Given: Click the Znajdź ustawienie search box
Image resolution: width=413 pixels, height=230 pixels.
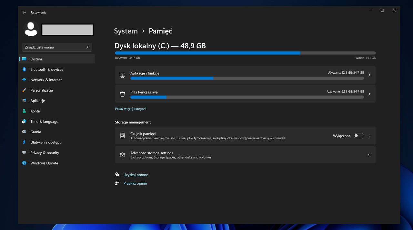Looking at the screenshot, I should point(57,47).
